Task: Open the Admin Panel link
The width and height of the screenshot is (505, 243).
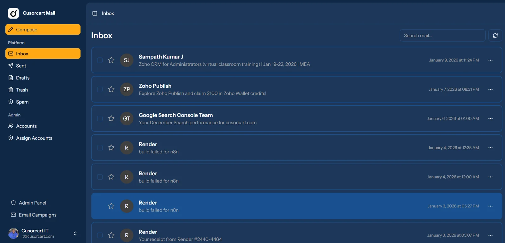Action: [33, 203]
